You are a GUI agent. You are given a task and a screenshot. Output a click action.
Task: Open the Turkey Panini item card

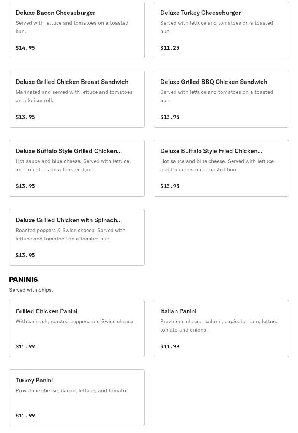(77, 398)
